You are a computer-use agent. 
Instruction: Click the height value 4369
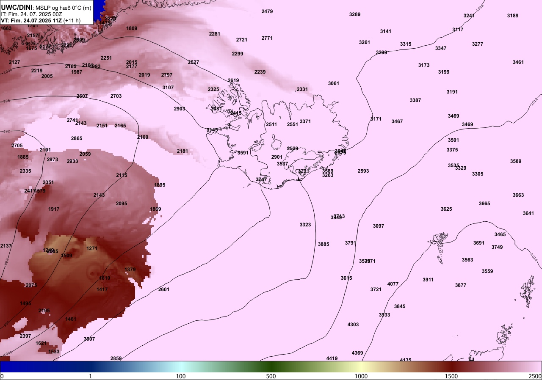coord(357,353)
